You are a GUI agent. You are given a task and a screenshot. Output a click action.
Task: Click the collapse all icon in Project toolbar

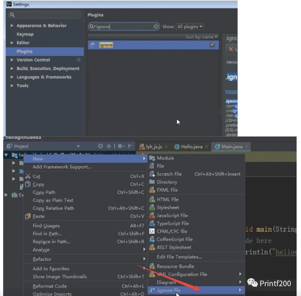tap(109, 146)
